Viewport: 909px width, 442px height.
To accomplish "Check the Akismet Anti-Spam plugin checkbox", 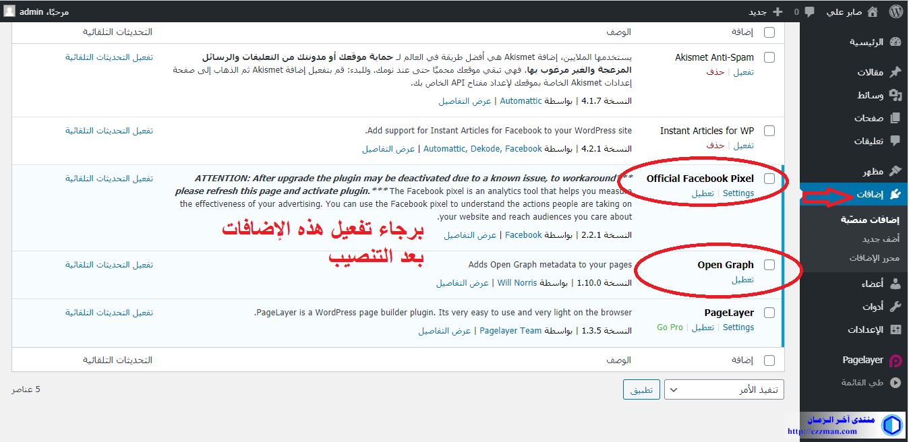I will click(769, 58).
